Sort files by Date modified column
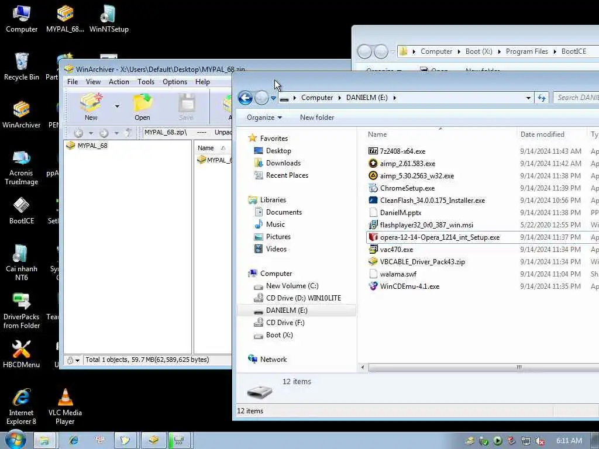 point(551,134)
